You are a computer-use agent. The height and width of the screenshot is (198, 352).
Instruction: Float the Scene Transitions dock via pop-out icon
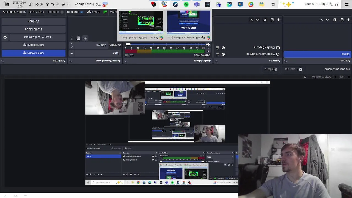[x=70, y=61]
